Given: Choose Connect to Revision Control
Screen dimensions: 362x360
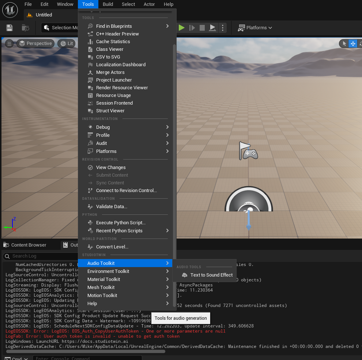Looking at the screenshot, I should tap(125, 190).
